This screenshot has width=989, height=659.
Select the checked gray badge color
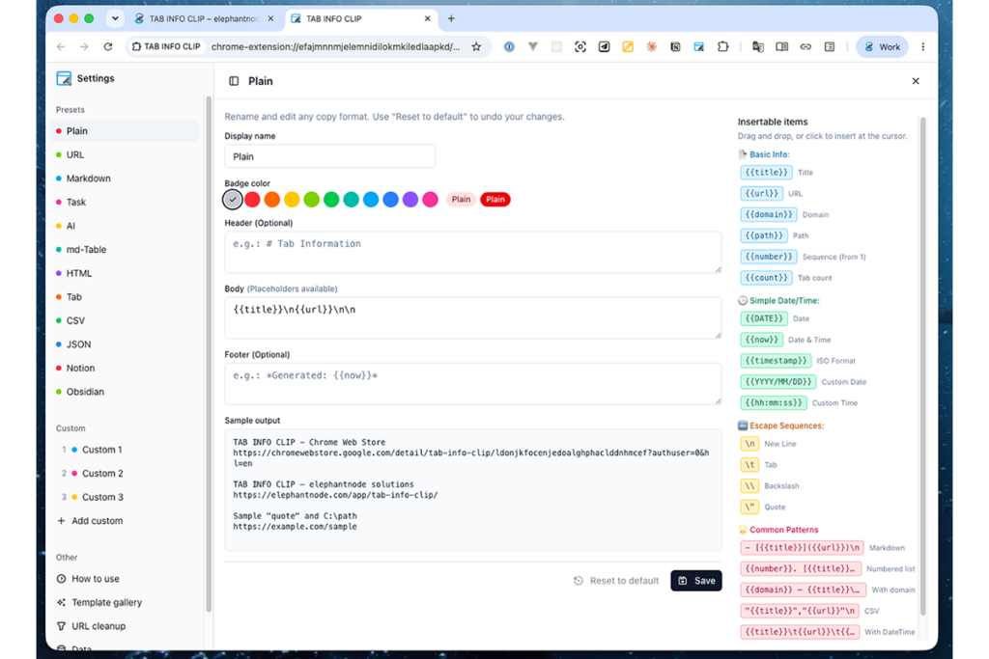[233, 200]
